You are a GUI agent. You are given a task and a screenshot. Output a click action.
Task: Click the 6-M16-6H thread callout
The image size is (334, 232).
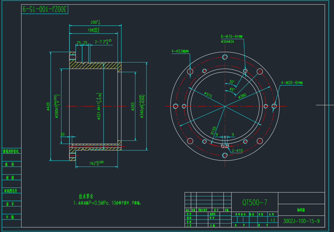[x=231, y=36]
